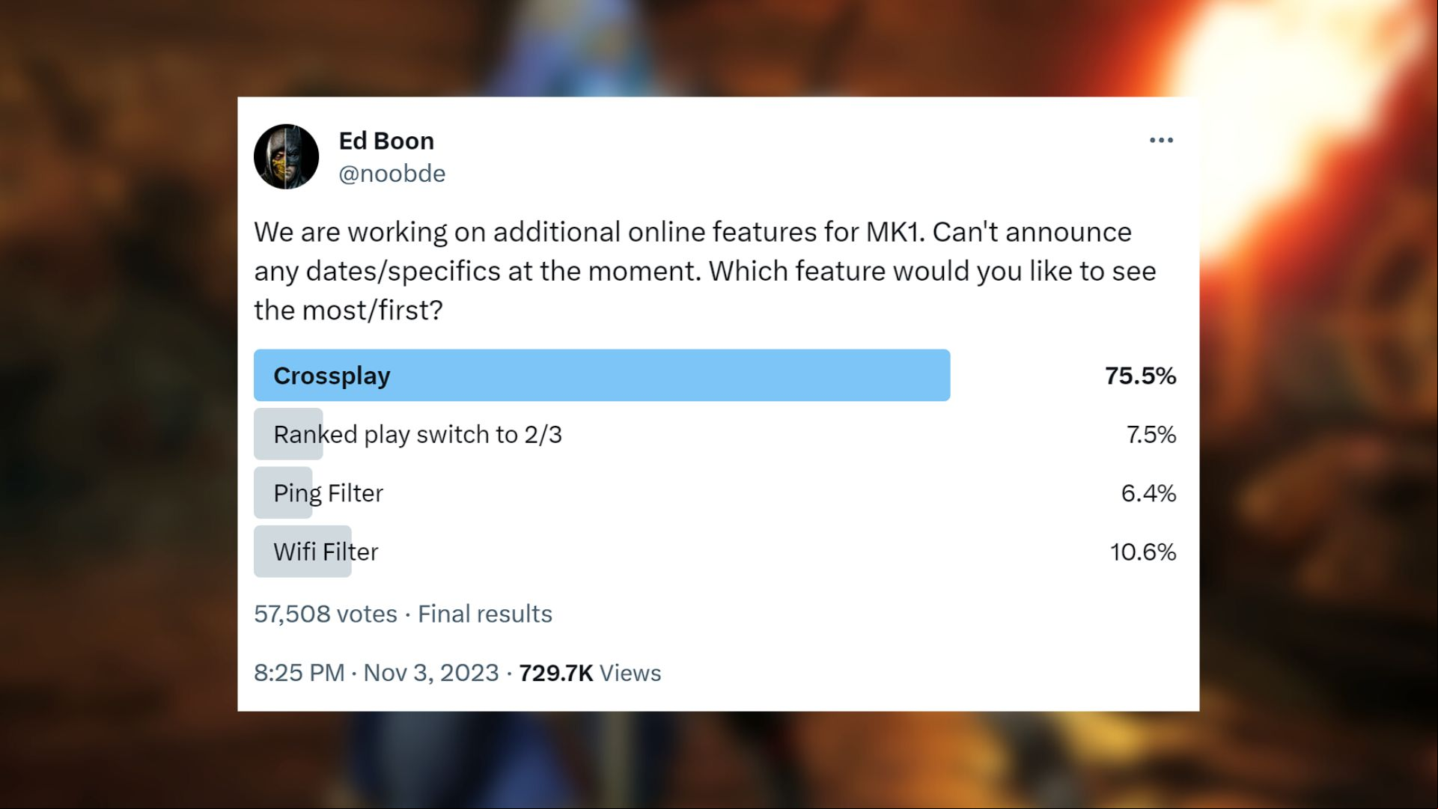
Task: Click the 75.5% Crossplay result
Action: 1140,376
